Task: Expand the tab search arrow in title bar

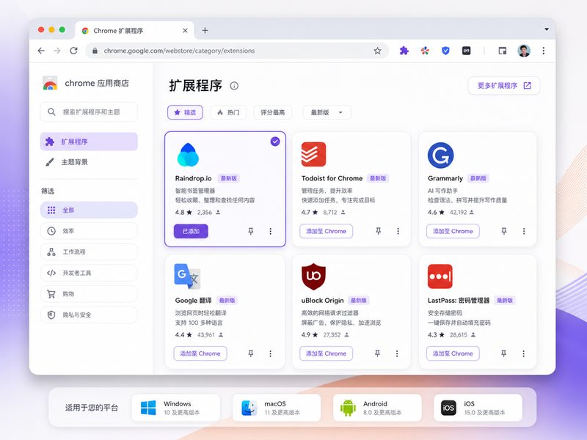Action: (x=547, y=29)
